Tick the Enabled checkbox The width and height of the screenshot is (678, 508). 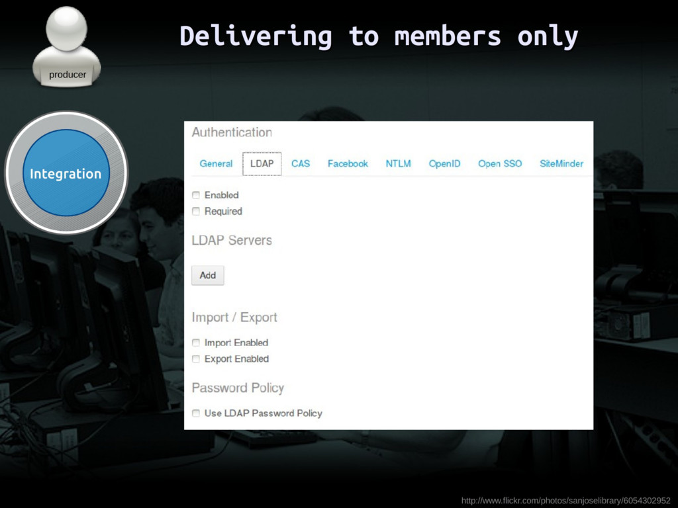(x=196, y=195)
